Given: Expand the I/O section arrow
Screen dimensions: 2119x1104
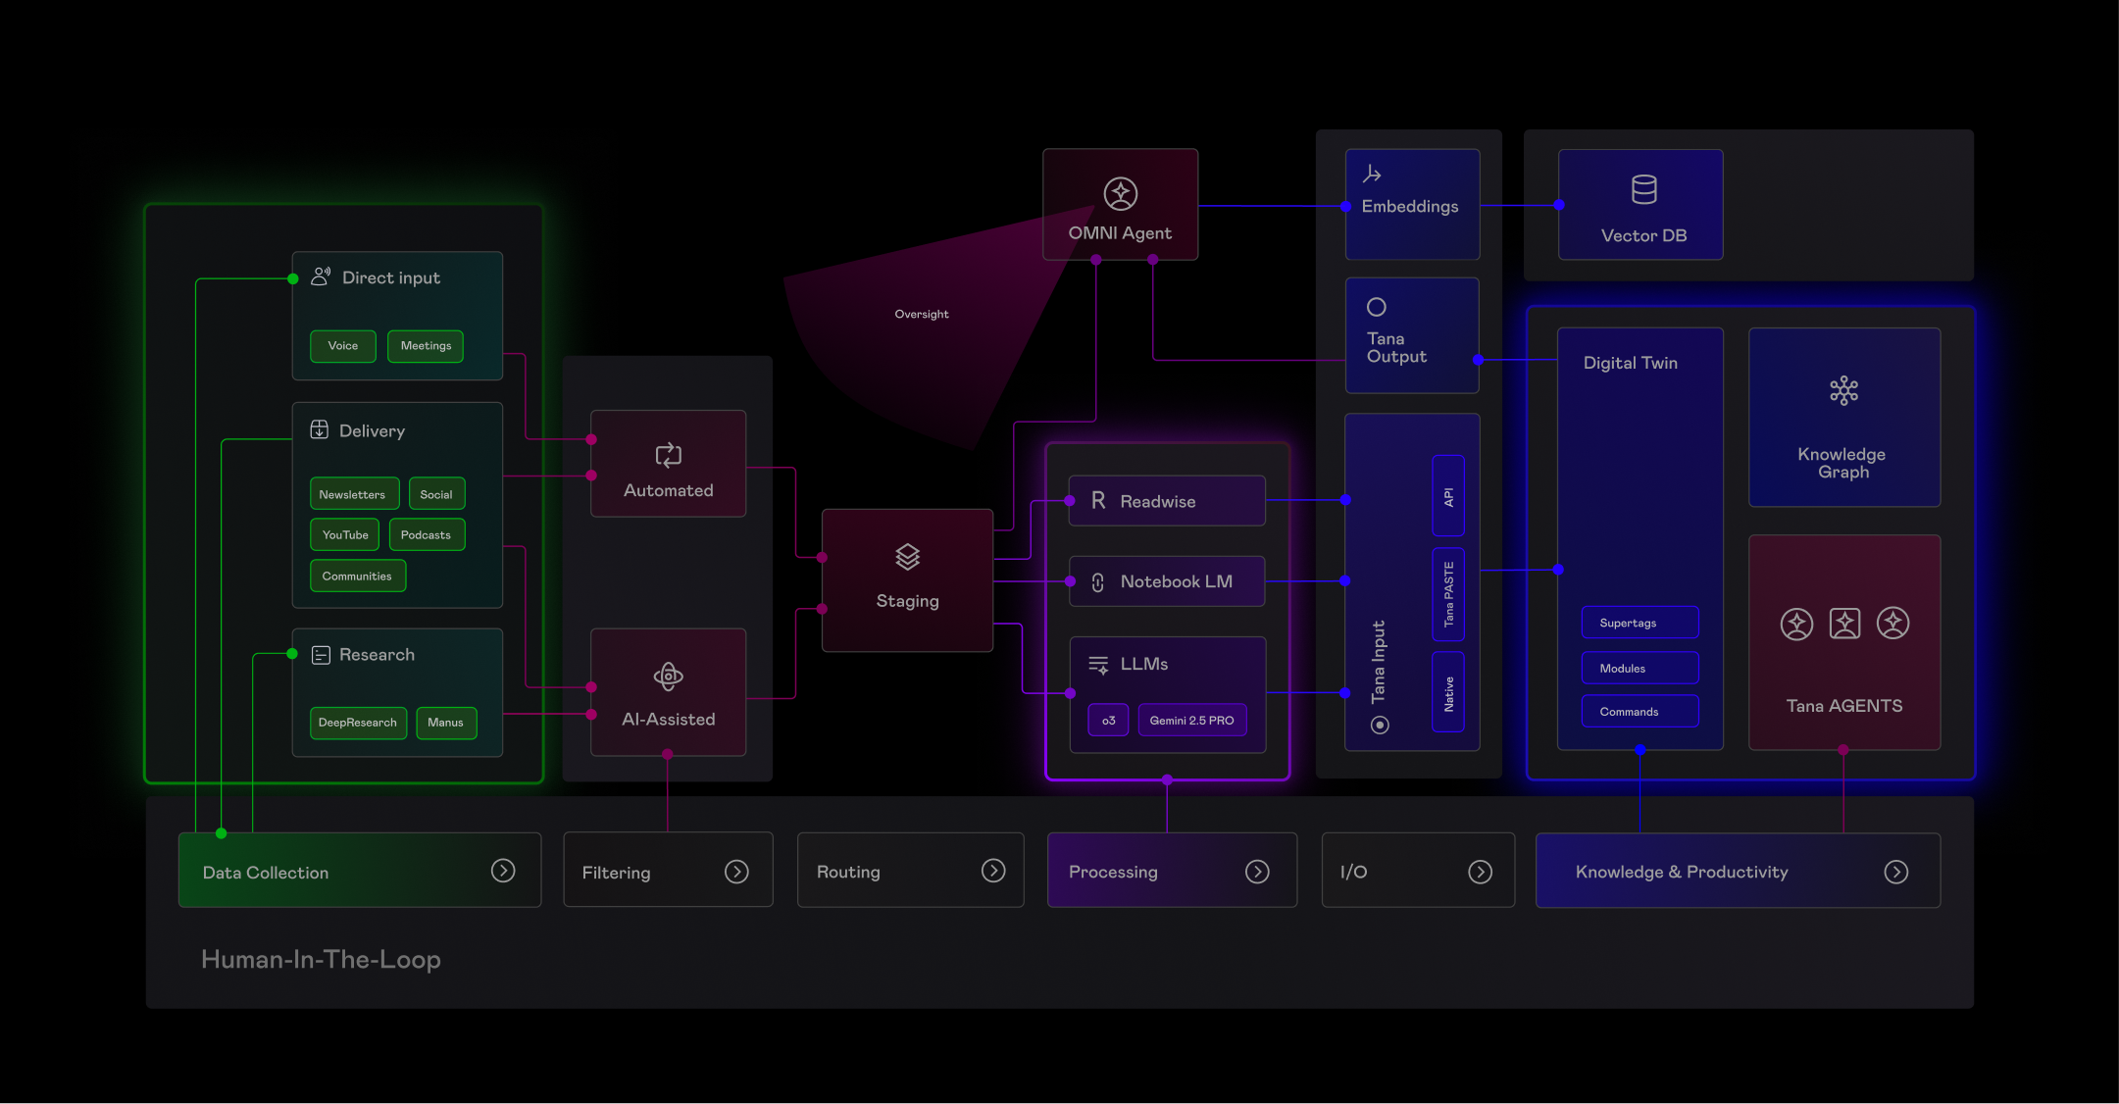Looking at the screenshot, I should click(x=1481, y=872).
